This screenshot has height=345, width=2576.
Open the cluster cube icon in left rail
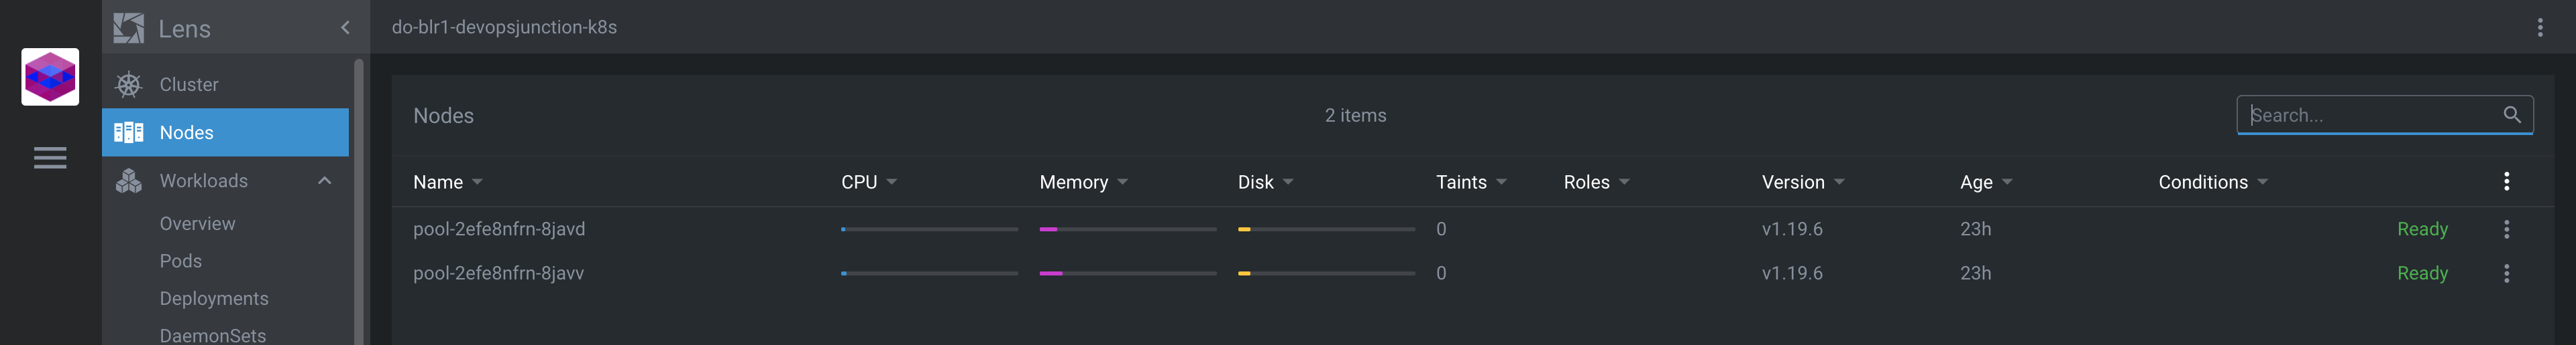pos(50,77)
